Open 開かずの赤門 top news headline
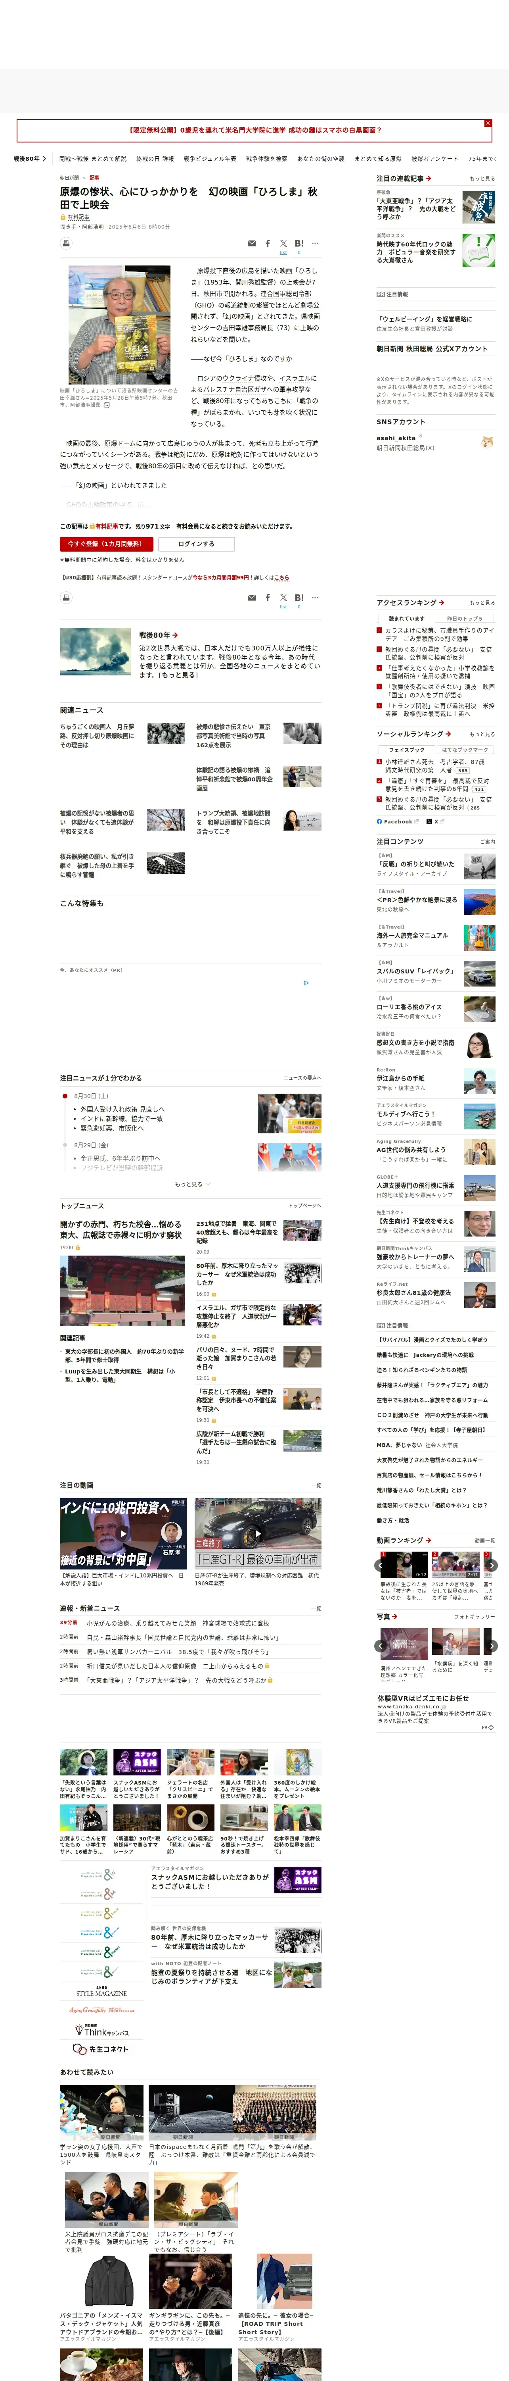509x2381 pixels. [x=121, y=1229]
